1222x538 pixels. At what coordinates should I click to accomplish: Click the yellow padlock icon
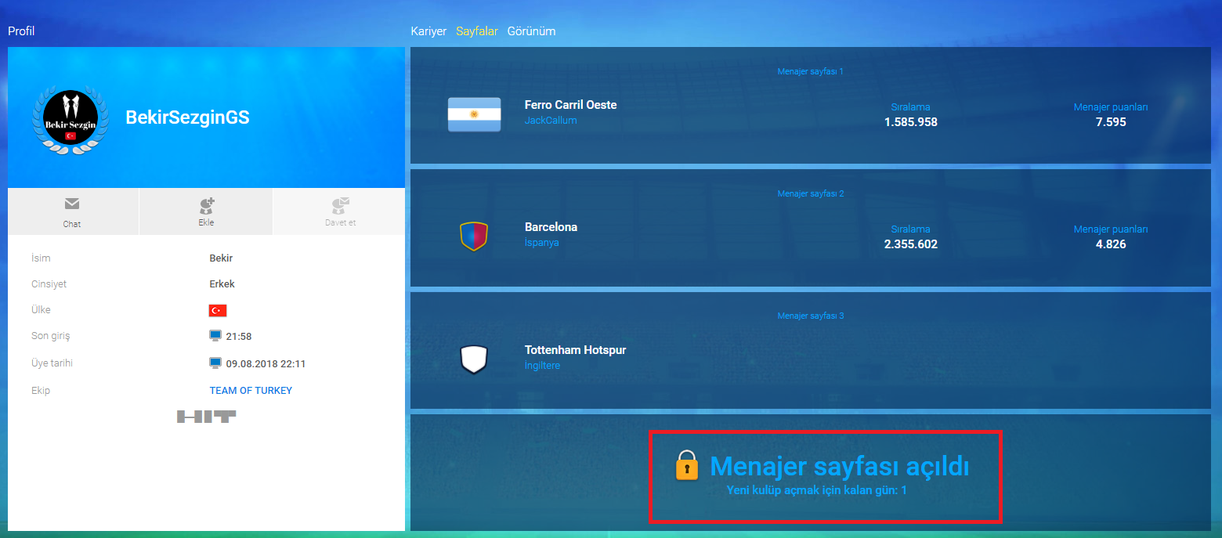pos(687,465)
